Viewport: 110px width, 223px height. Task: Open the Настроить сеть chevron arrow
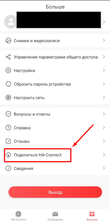pyautogui.click(x=104, y=98)
